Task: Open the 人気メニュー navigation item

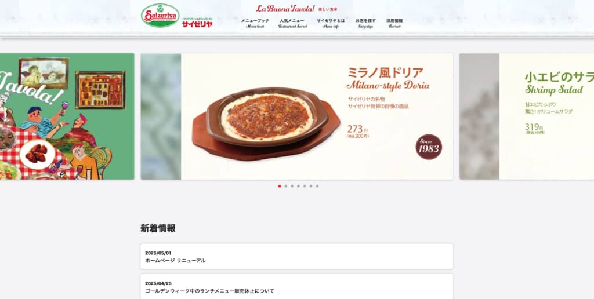Action: pyautogui.click(x=292, y=23)
